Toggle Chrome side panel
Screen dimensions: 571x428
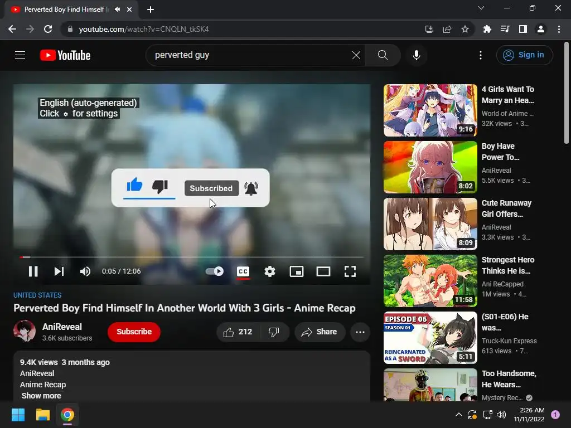[523, 29]
